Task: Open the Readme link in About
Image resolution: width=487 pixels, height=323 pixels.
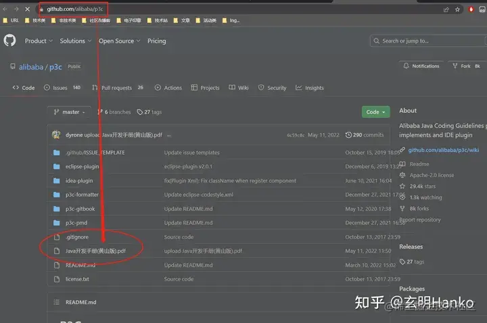Action: [x=415, y=164]
